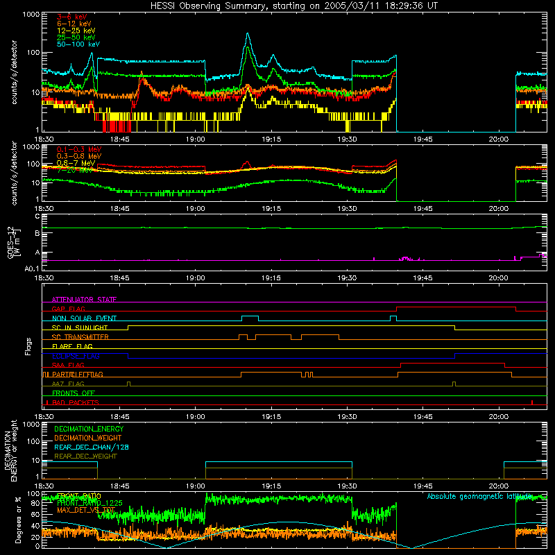This screenshot has height=555, width=555.
Task: Select the SC_TRANSMITTER flag label
Action: tap(80, 337)
